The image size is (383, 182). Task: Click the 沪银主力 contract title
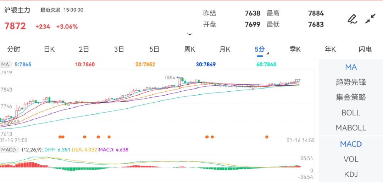(17, 10)
